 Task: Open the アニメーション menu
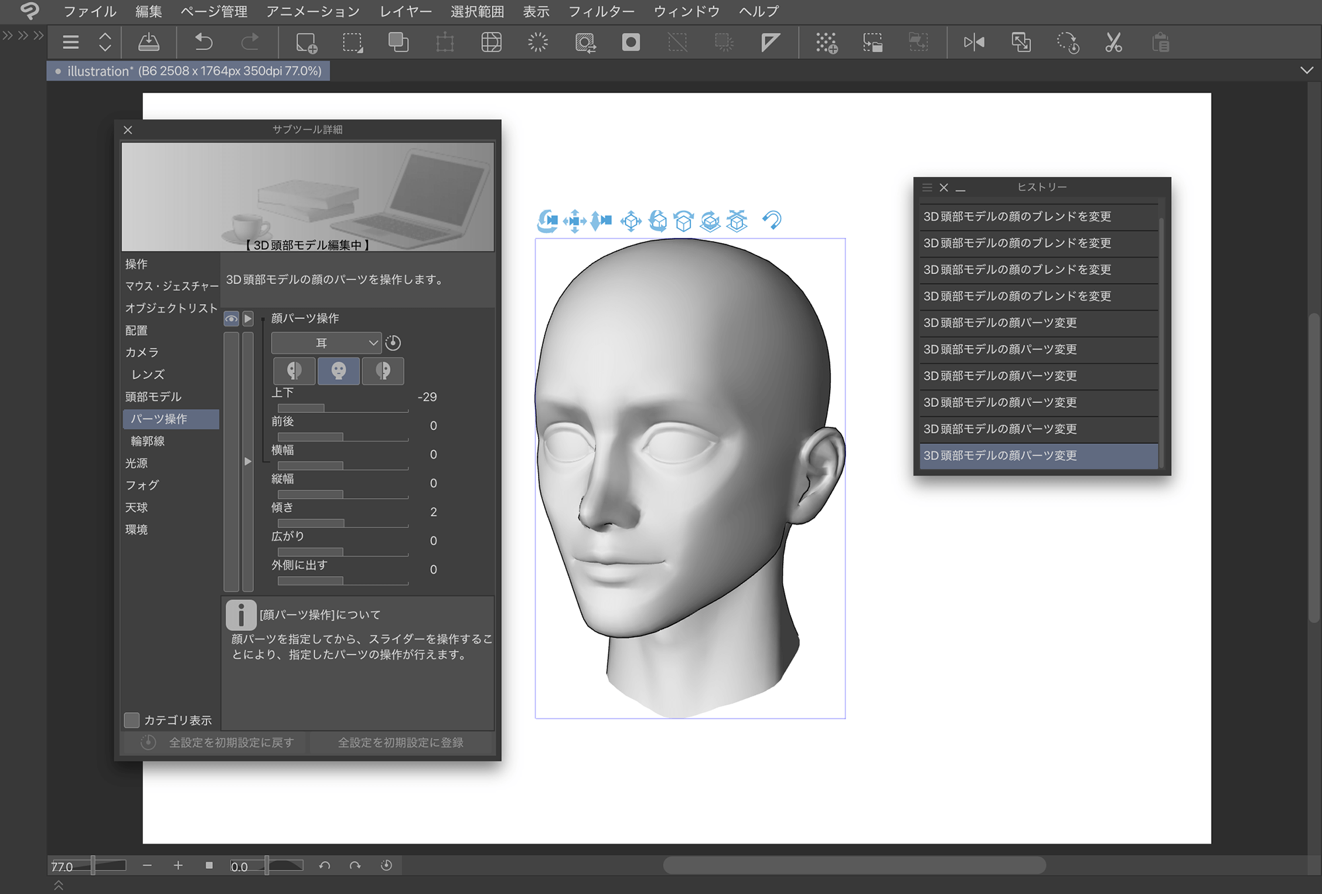coord(313,11)
